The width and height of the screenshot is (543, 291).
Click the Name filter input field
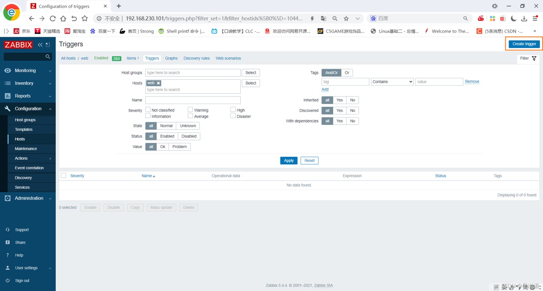click(x=193, y=100)
